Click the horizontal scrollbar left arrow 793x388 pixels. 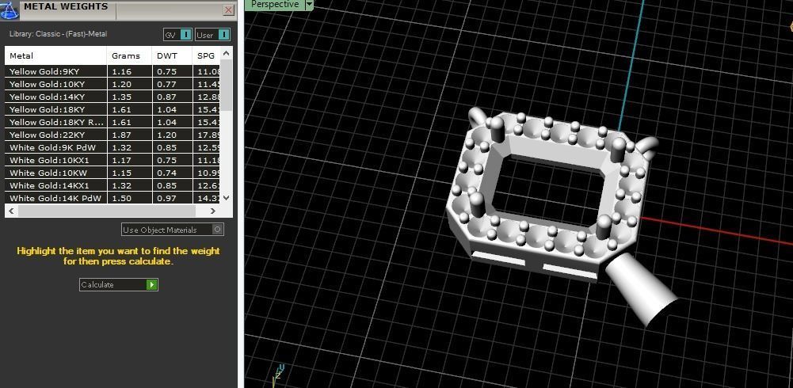pos(12,211)
